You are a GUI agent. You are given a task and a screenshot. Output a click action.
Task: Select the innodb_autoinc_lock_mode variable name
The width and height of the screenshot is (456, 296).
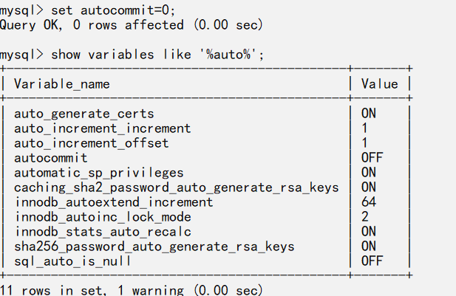point(102,217)
